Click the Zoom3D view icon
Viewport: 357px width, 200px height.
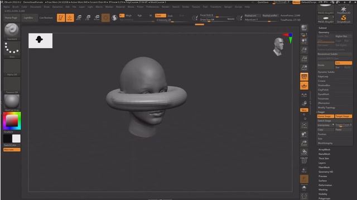tap(304, 143)
